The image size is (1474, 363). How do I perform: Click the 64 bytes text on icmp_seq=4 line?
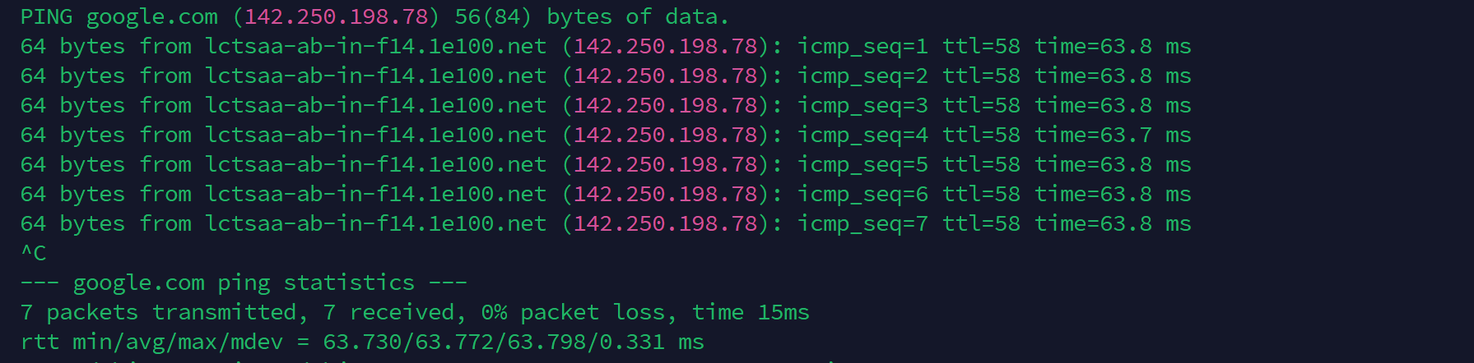[72, 135]
